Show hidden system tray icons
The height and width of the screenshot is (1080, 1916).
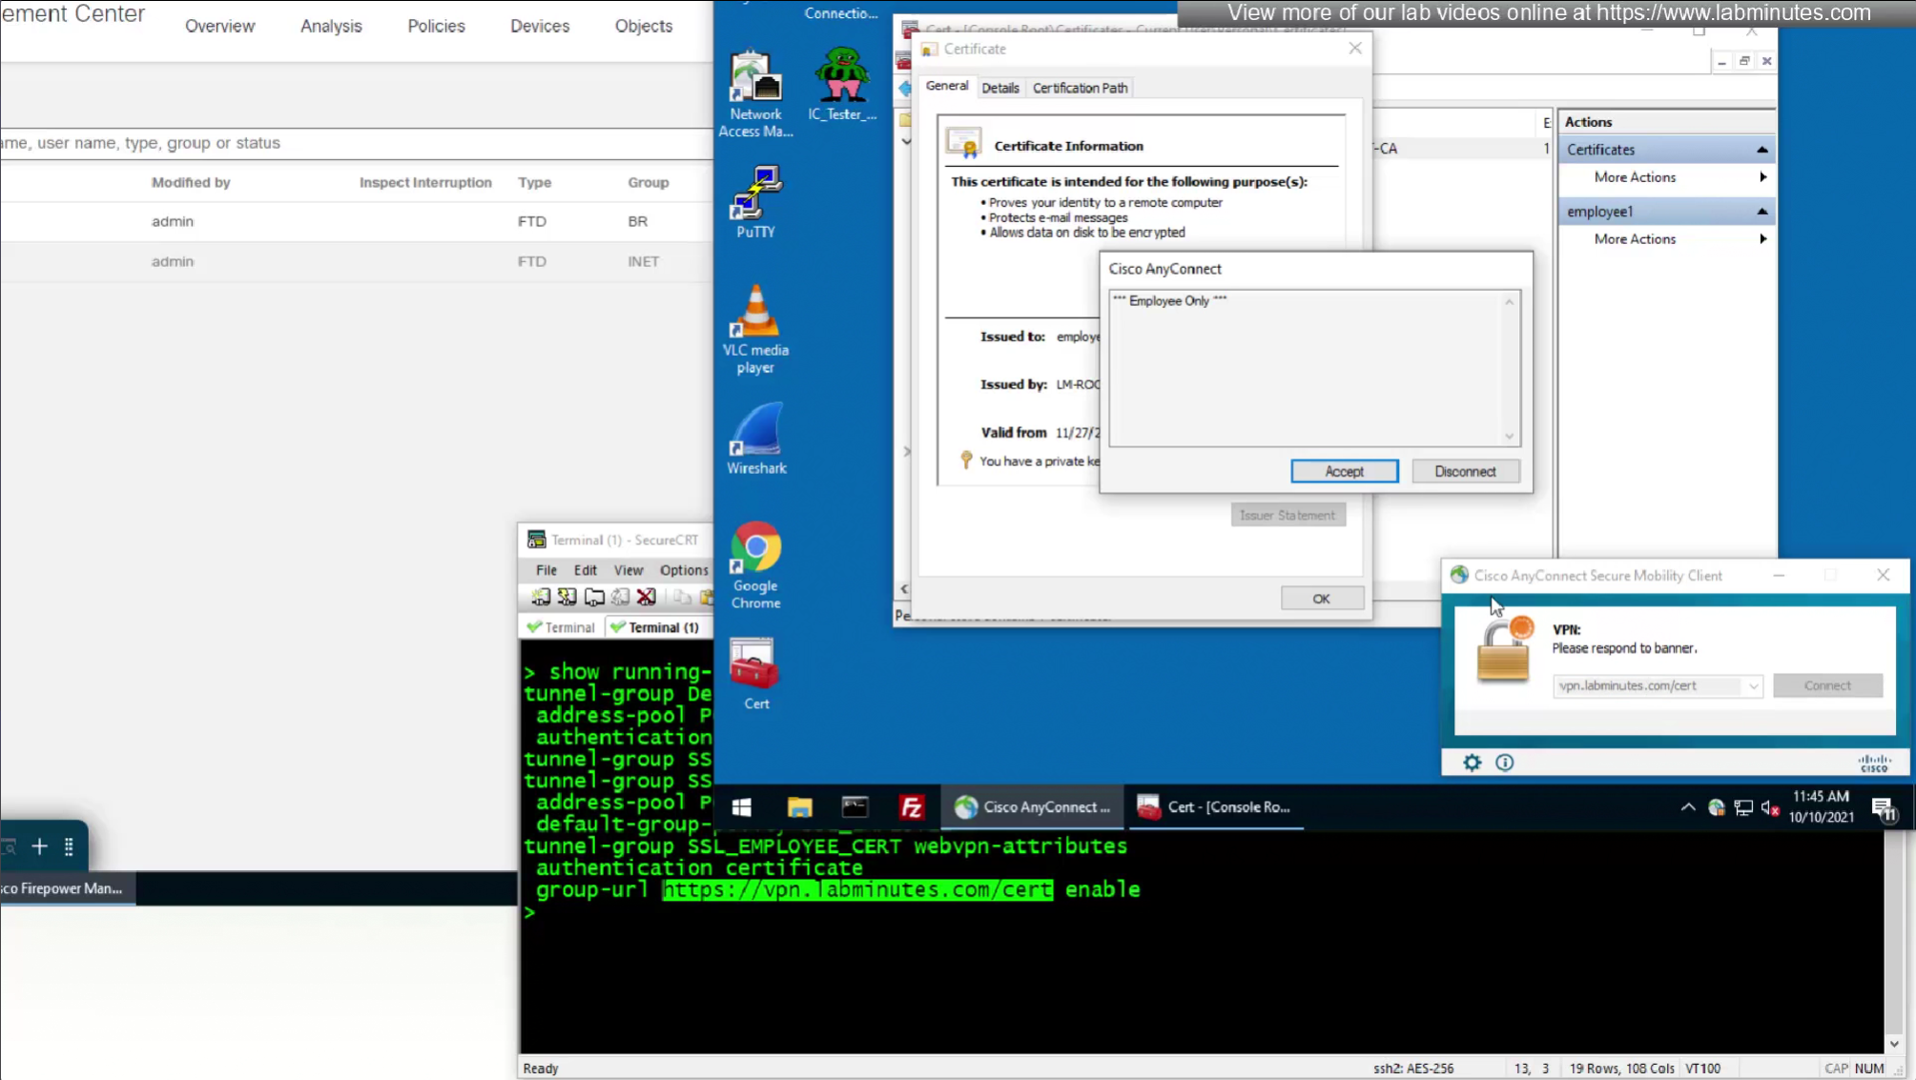pos(1687,807)
